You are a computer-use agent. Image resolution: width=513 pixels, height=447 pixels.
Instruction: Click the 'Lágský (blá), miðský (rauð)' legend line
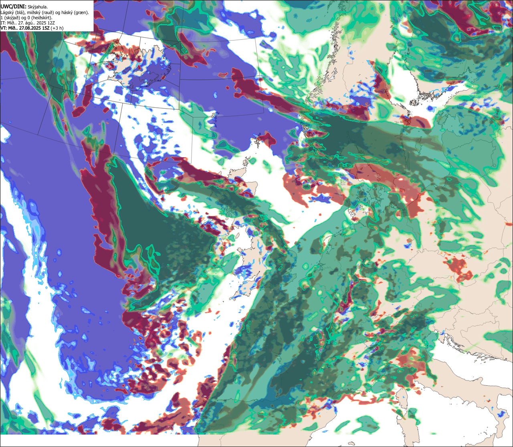[x=45, y=12]
